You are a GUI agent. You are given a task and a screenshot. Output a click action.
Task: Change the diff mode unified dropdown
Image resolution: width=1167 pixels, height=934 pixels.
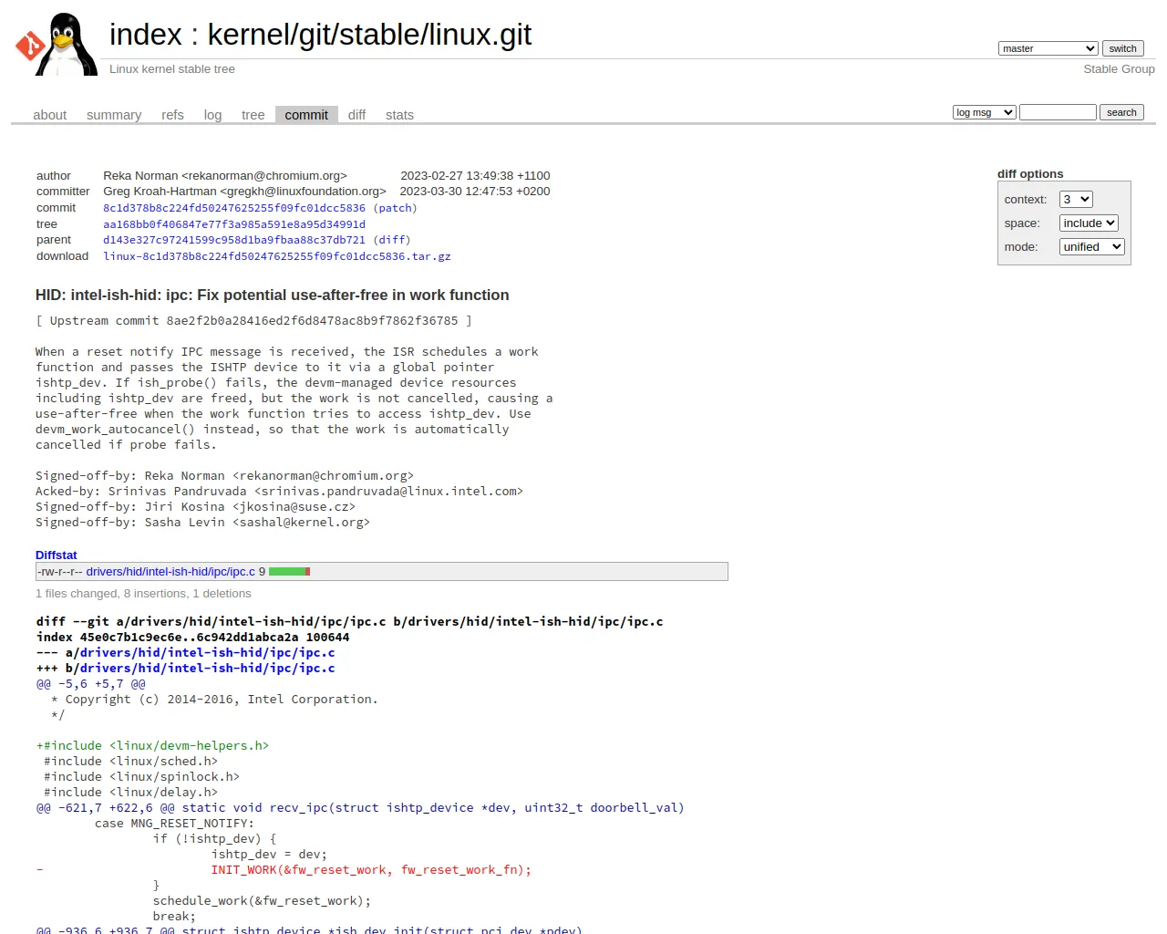[1091, 247]
